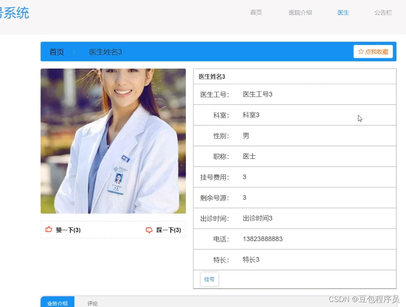Open 首页 in the top navigation

point(256,12)
